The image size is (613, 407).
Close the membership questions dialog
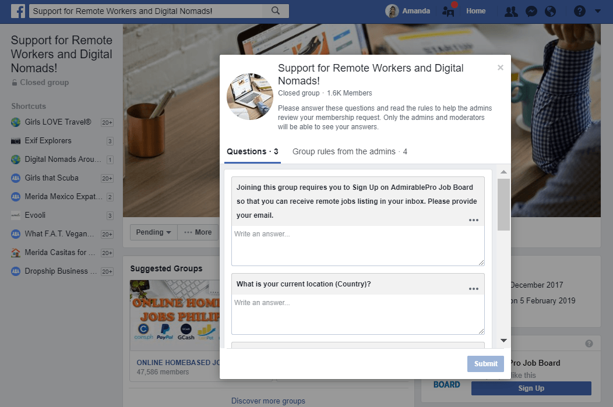tap(500, 68)
